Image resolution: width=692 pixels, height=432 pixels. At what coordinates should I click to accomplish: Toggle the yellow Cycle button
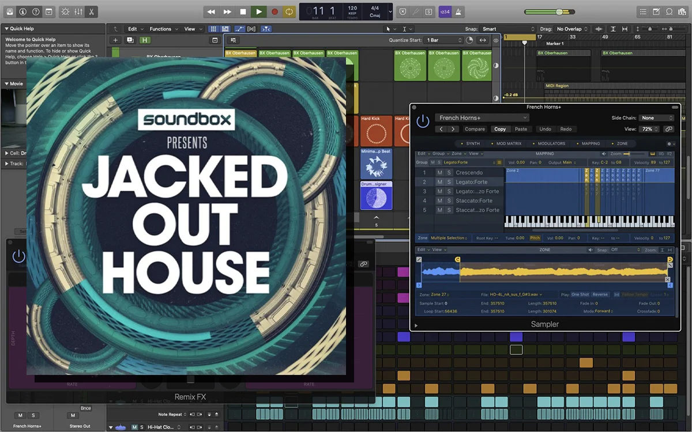coord(289,12)
